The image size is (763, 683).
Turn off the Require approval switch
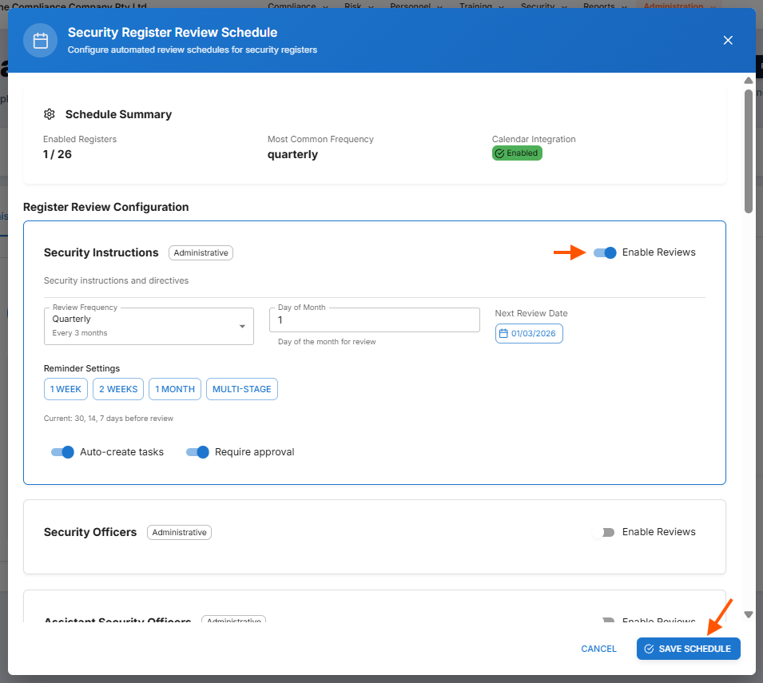pos(197,452)
